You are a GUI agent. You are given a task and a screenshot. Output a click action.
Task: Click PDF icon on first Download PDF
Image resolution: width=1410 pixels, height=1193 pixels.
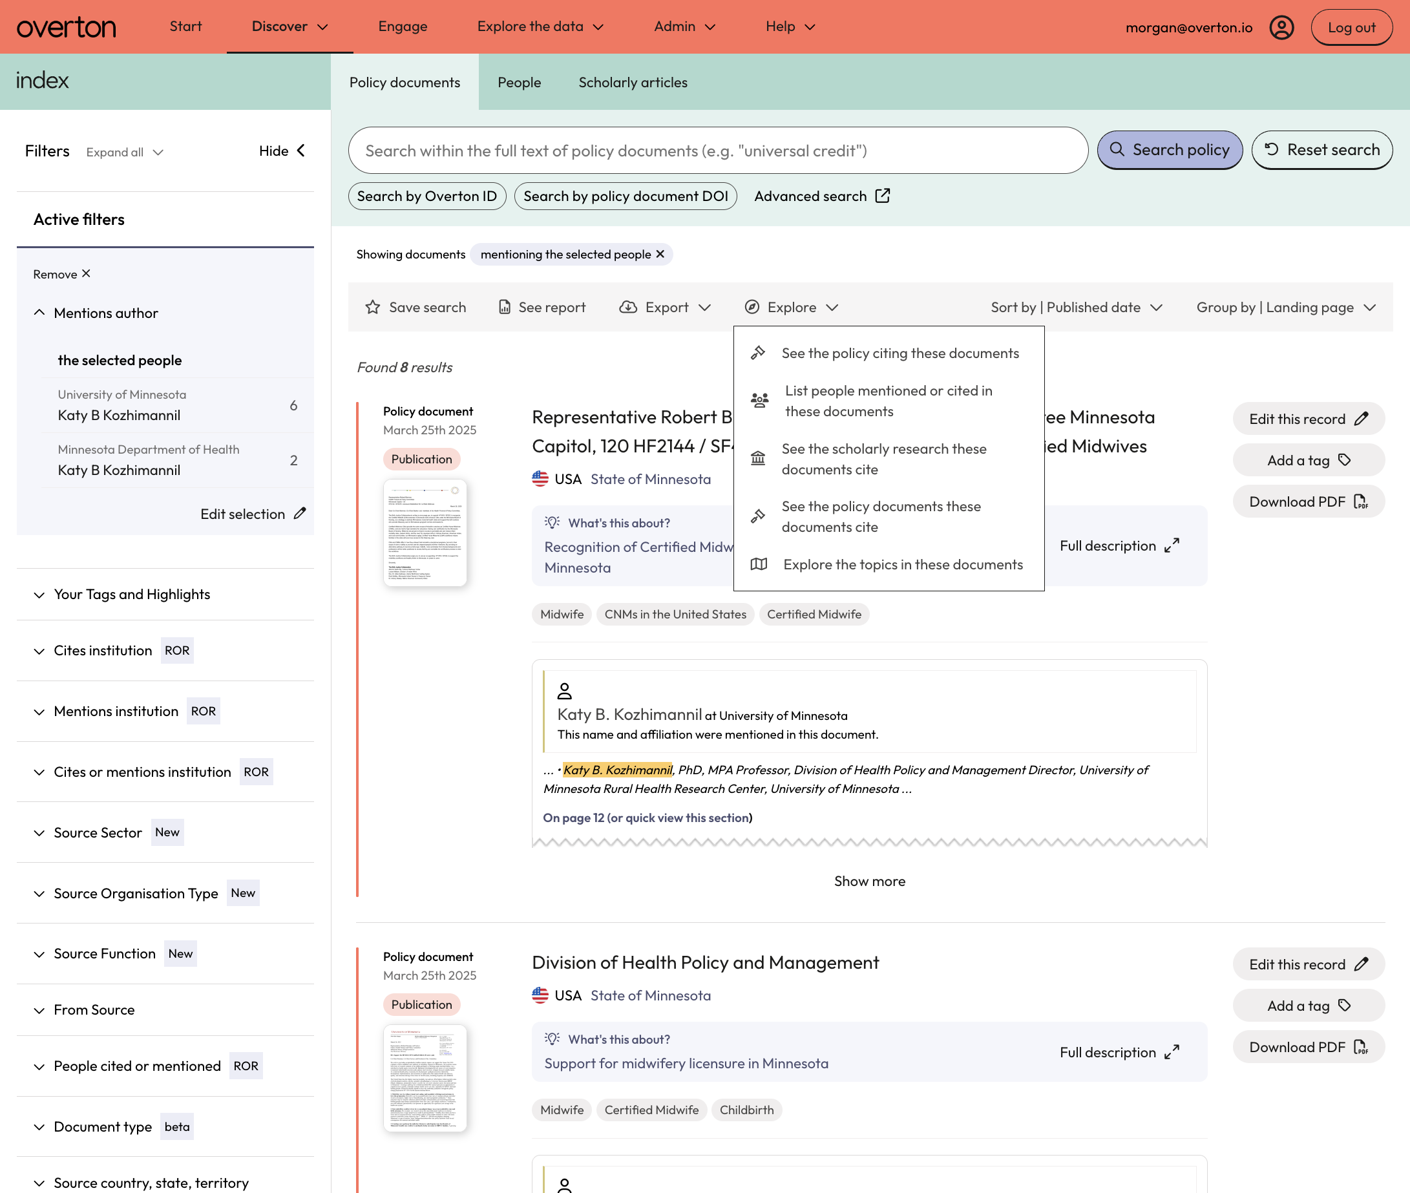click(x=1361, y=501)
